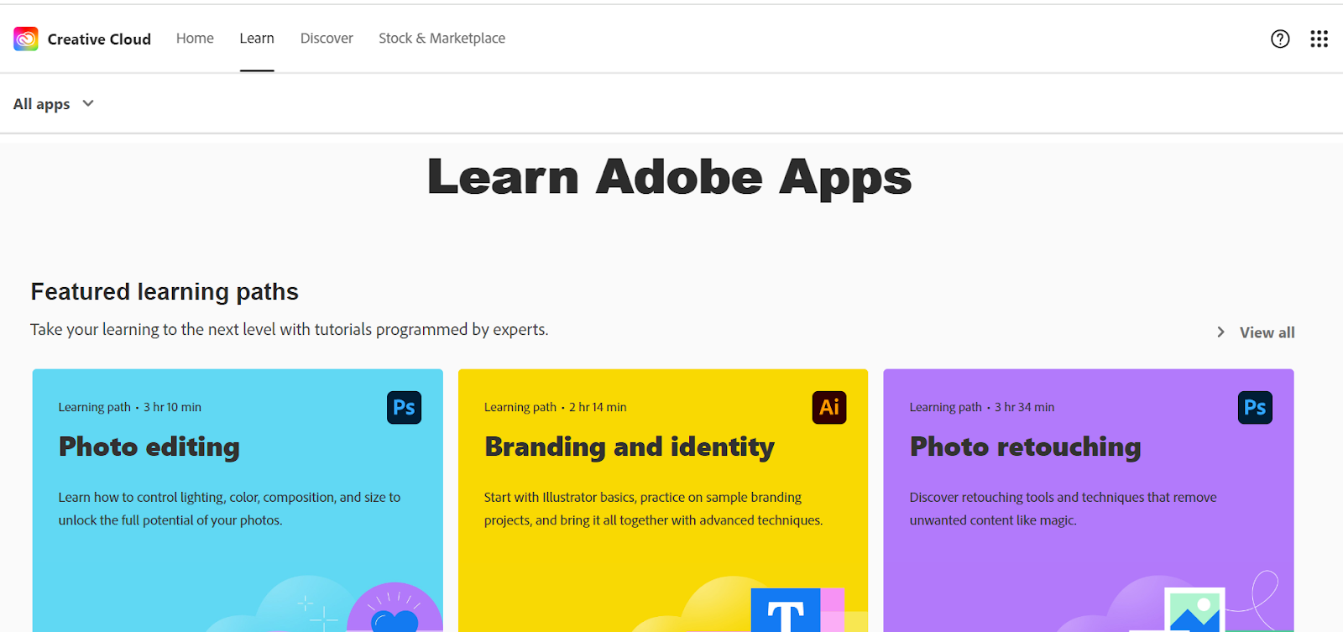This screenshot has width=1343, height=632.
Task: Switch to the Discover tab
Action: tap(327, 39)
